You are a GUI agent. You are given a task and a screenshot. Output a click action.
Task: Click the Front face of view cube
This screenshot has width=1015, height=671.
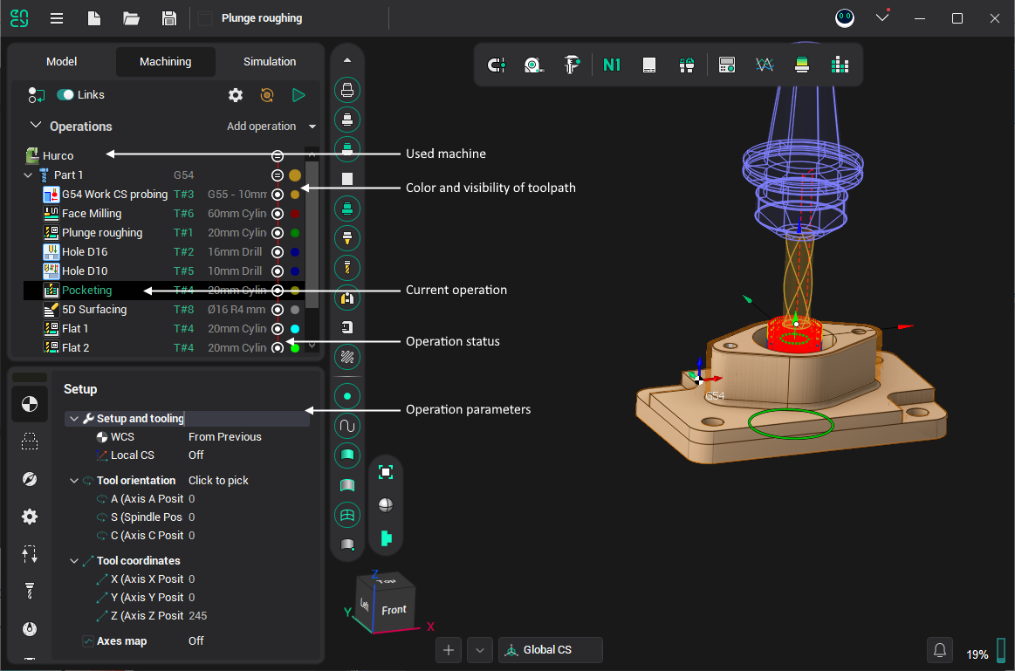pyautogui.click(x=393, y=610)
